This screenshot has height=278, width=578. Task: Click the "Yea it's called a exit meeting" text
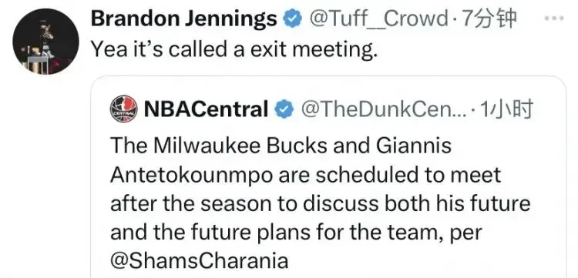[x=234, y=49]
